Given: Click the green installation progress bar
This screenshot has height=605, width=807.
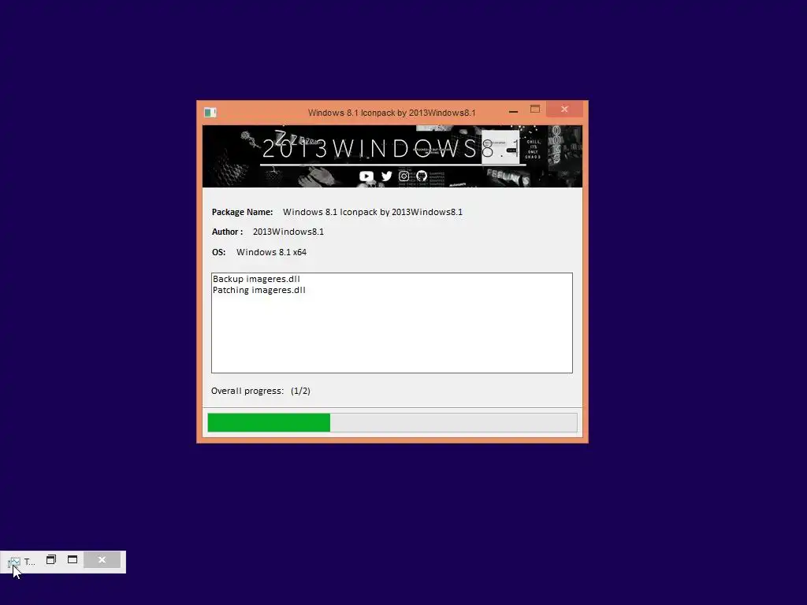Looking at the screenshot, I should 392,423.
